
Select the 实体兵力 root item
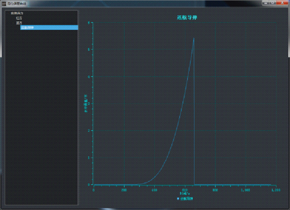click(17, 14)
